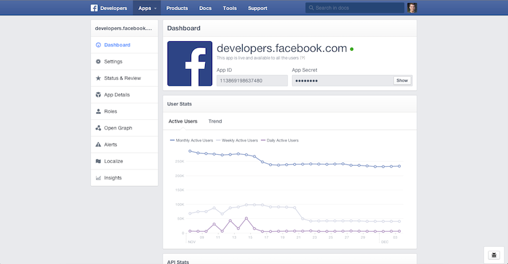
Task: Open the Products menu
Action: click(x=177, y=8)
